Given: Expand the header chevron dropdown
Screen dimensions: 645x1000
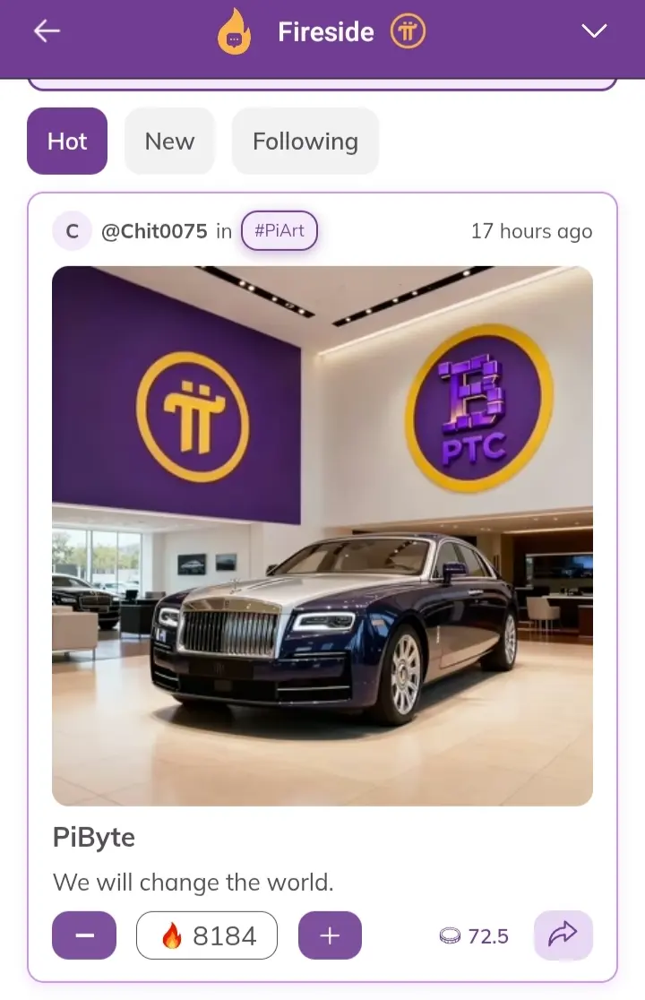Looking at the screenshot, I should (x=594, y=30).
